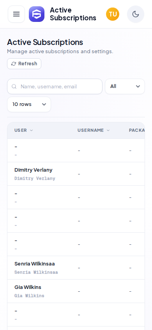Image resolution: width=152 pixels, height=330 pixels.
Task: Click the Refresh button
Action: pyautogui.click(x=24, y=64)
